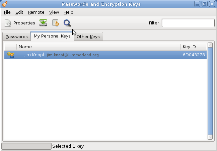
Task: Click the scrollbar down arrow in key list
Action: click(210, 137)
